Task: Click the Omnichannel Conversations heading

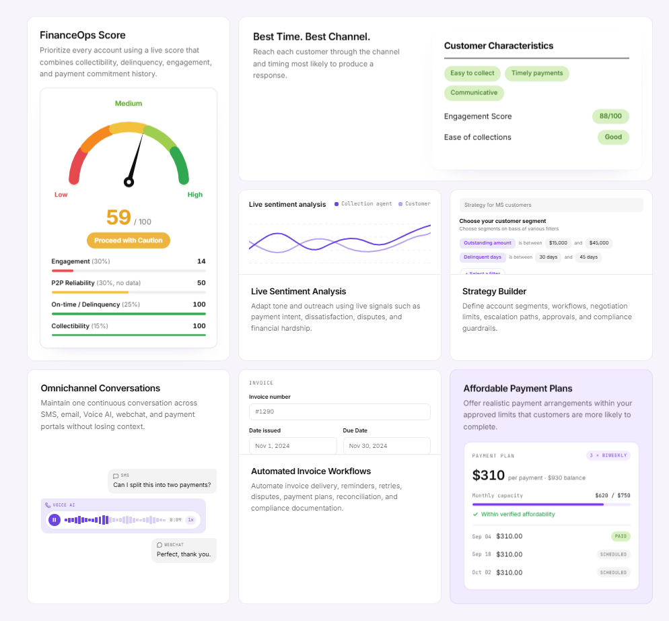Action: [x=100, y=388]
